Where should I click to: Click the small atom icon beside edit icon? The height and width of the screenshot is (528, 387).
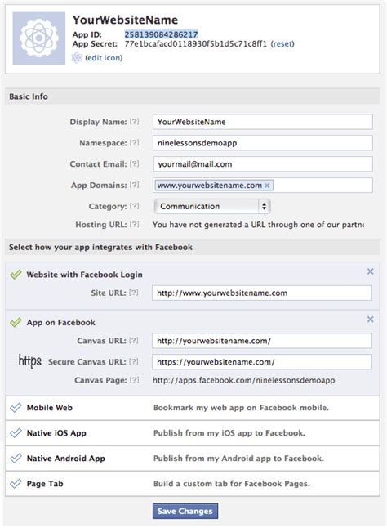click(77, 58)
